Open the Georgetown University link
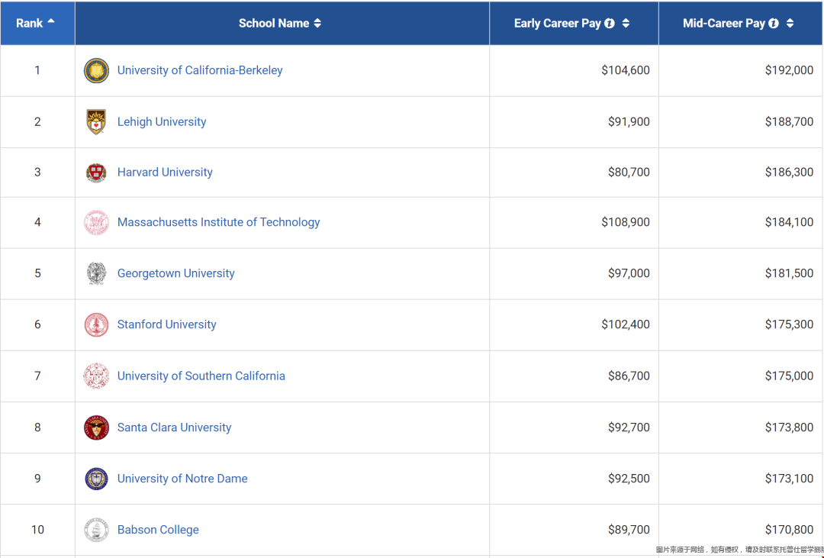The height and width of the screenshot is (558, 824). pos(176,273)
